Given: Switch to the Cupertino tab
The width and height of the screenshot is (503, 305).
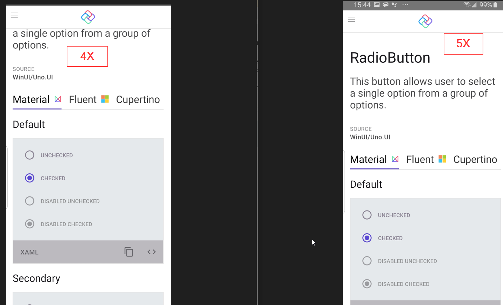Looking at the screenshot, I should point(138,99).
